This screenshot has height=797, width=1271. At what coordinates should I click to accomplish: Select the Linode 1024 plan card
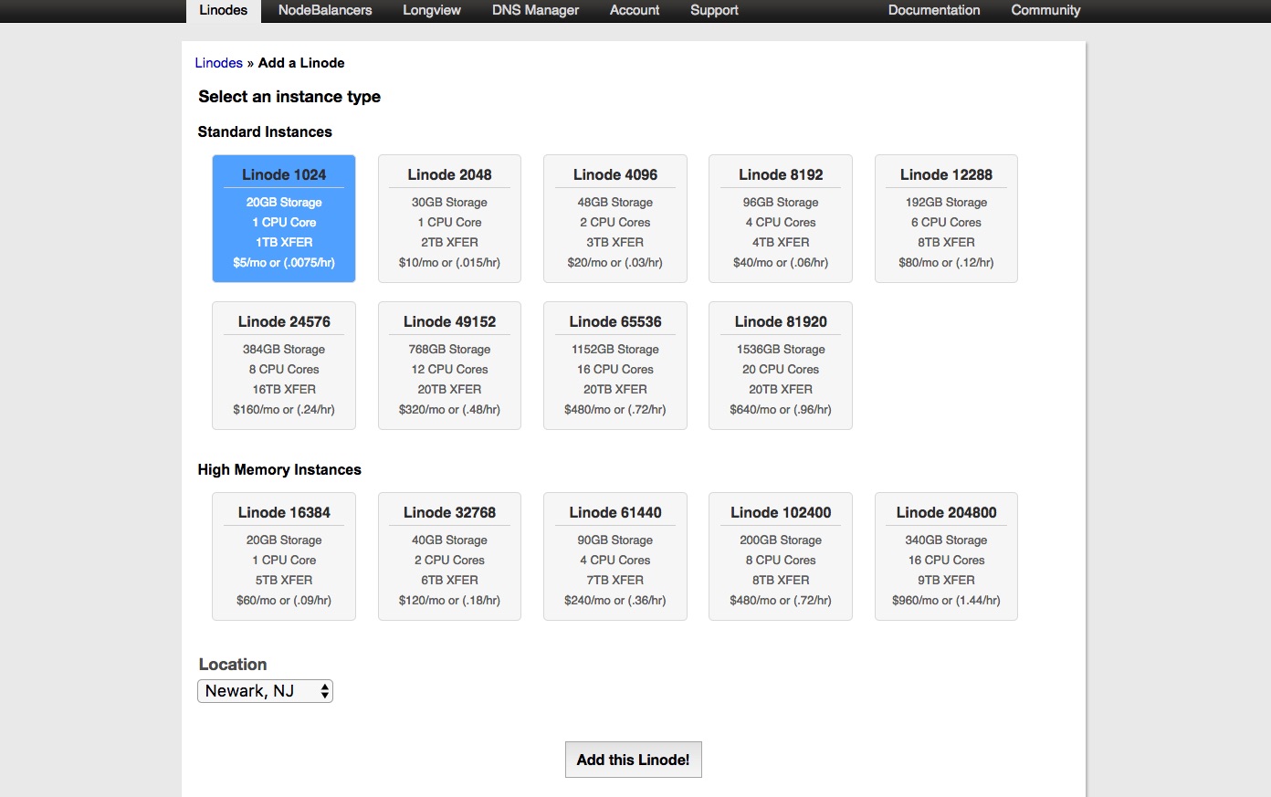coord(284,218)
